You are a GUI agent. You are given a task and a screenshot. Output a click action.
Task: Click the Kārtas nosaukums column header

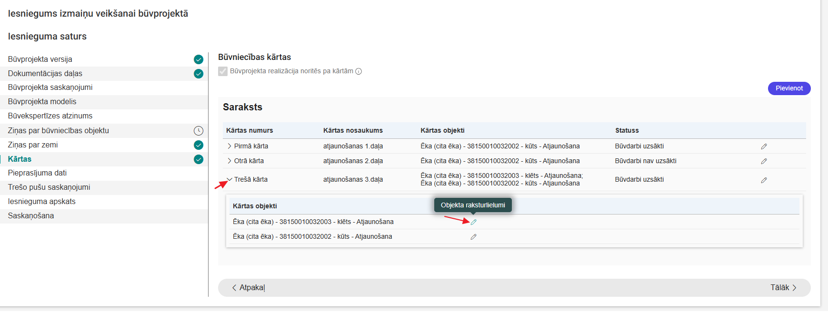(353, 130)
